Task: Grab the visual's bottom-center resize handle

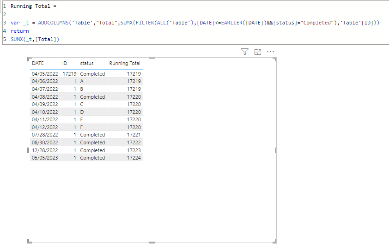Action: click(152, 243)
